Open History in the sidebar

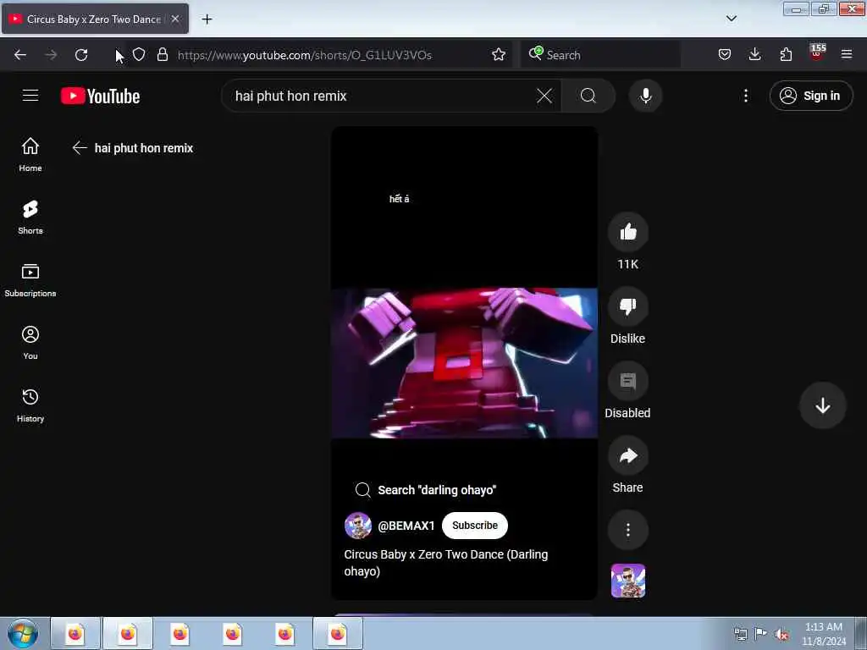coord(30,405)
